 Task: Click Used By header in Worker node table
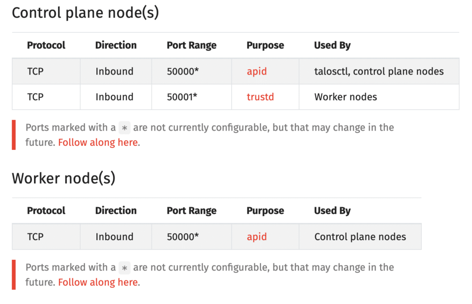pyautogui.click(x=332, y=211)
